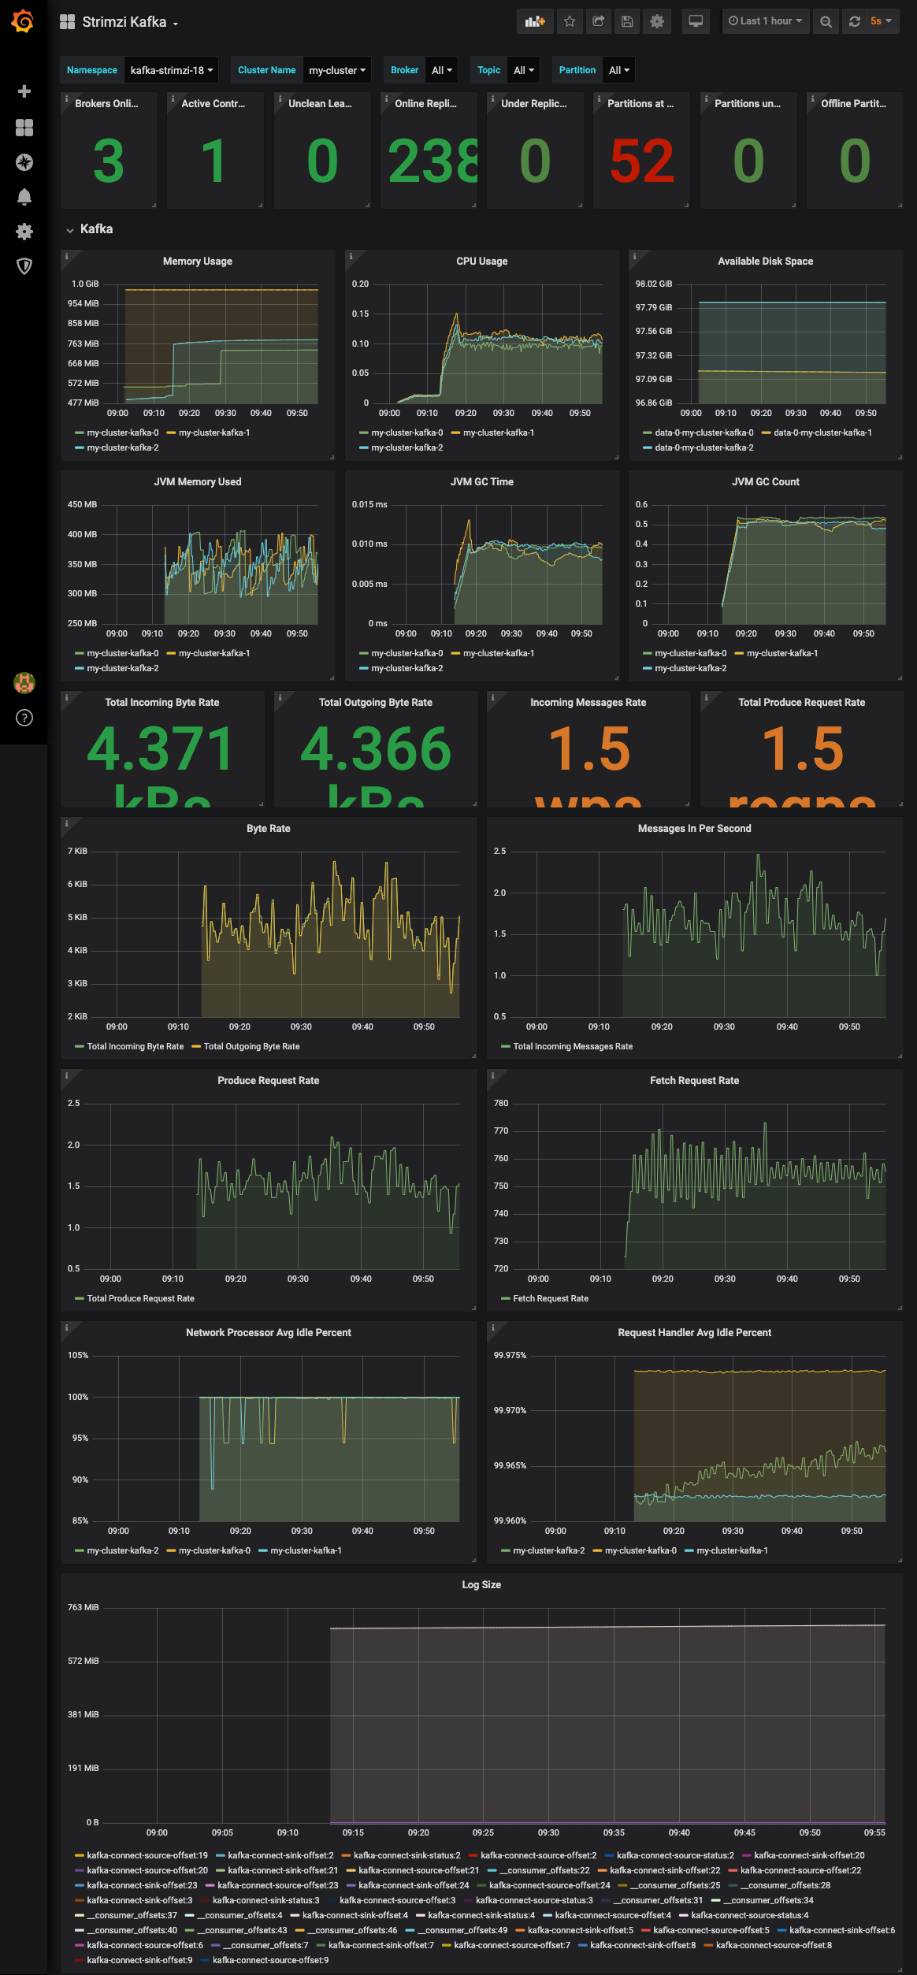917x1975 pixels.
Task: Click the user avatar in sidebar
Action: coord(24,683)
